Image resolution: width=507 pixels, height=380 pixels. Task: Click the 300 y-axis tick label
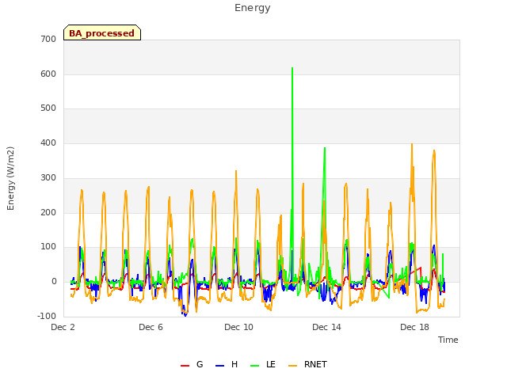[x=48, y=177]
